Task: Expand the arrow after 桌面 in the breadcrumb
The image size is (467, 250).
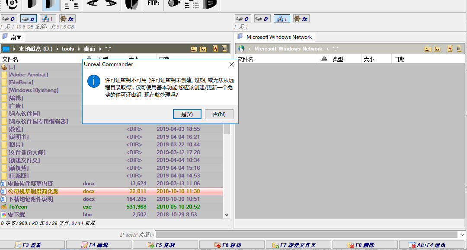Action: [100, 49]
